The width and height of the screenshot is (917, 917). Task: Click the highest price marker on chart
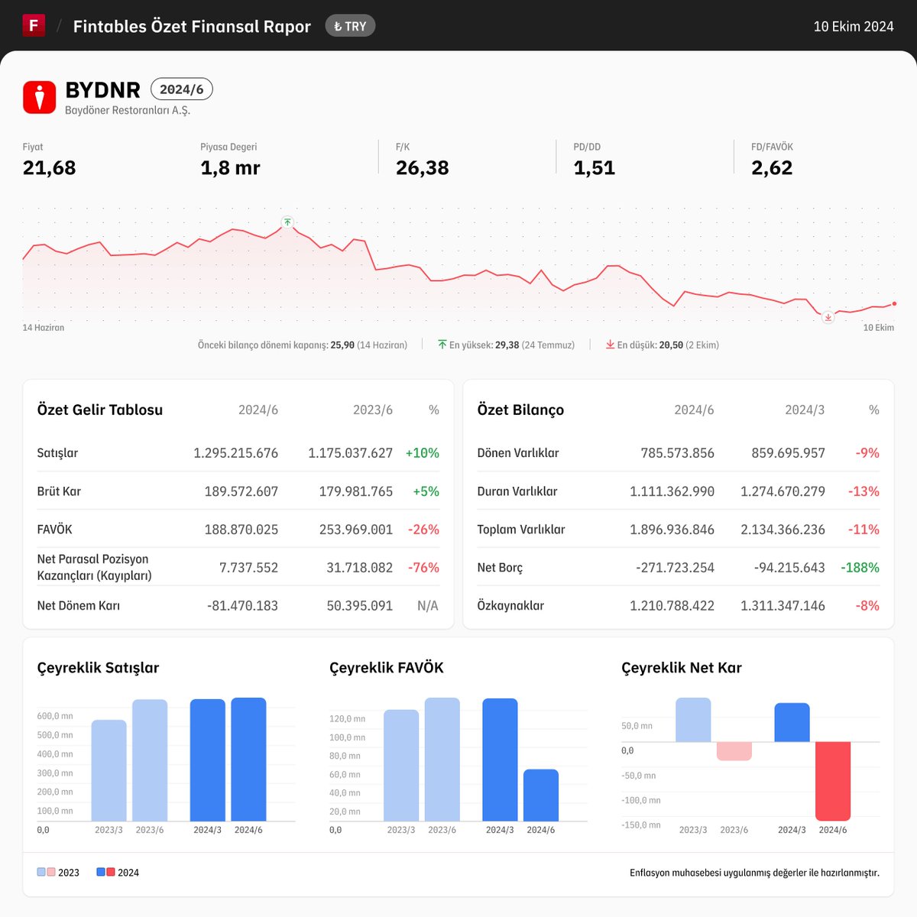tap(287, 222)
